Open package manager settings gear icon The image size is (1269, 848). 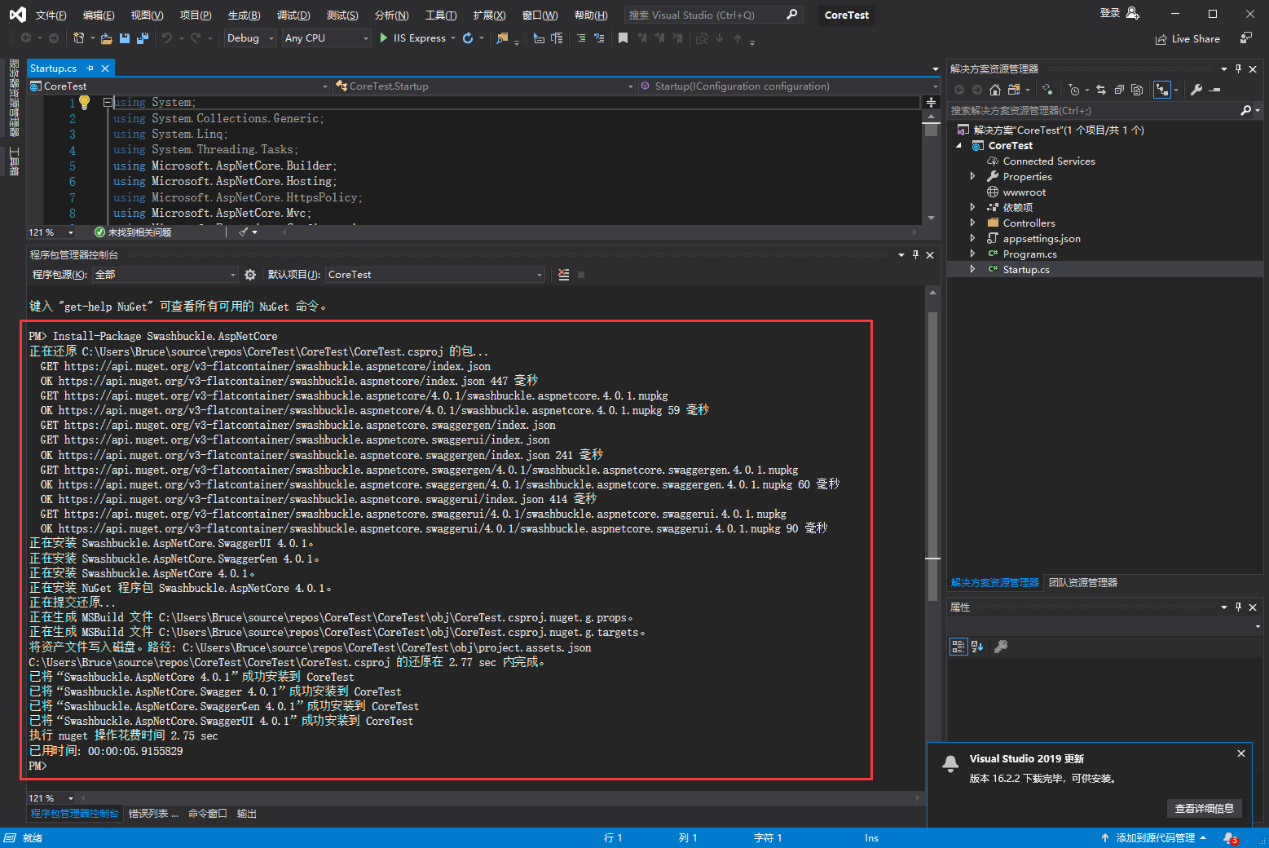click(x=250, y=275)
